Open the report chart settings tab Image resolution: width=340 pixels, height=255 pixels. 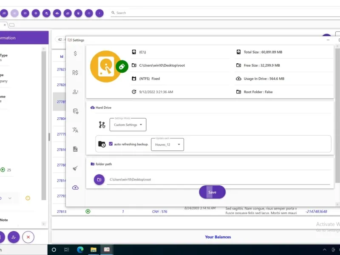pos(75,149)
